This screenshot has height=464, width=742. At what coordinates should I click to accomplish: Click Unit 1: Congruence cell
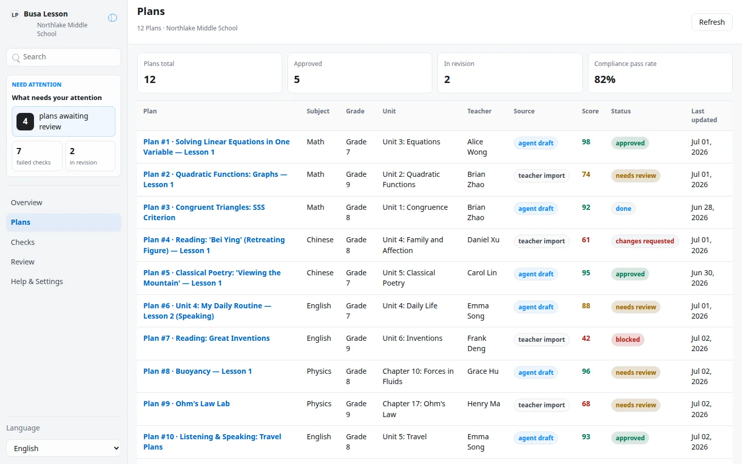coord(415,207)
